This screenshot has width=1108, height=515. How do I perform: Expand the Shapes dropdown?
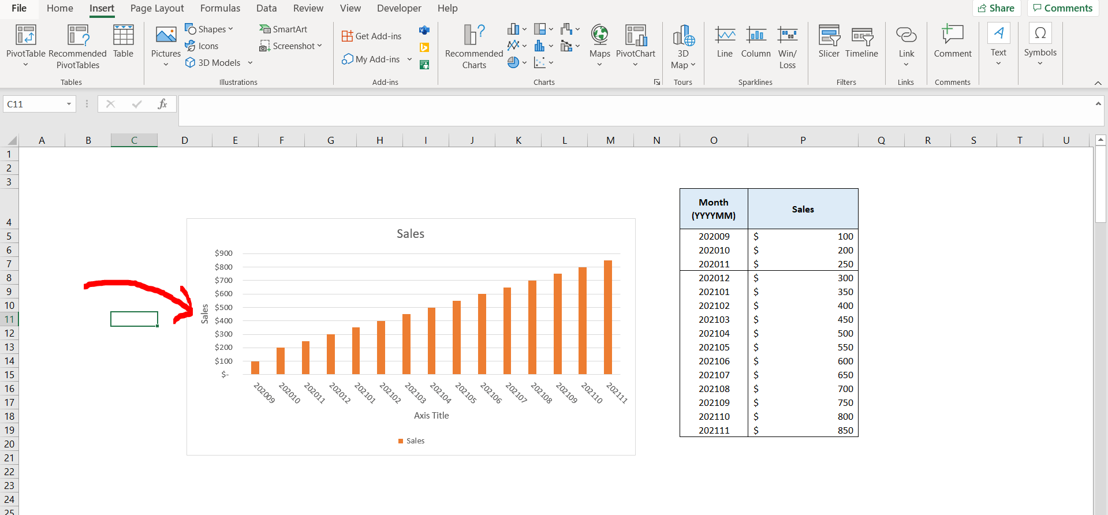pos(209,29)
